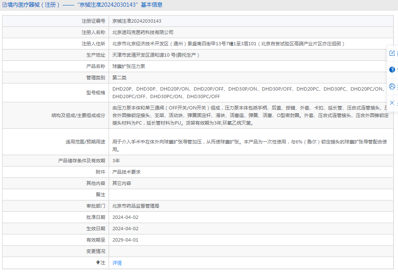Click product name 球囊扩张压力泵
The width and height of the screenshot is (398, 273).
point(129,67)
